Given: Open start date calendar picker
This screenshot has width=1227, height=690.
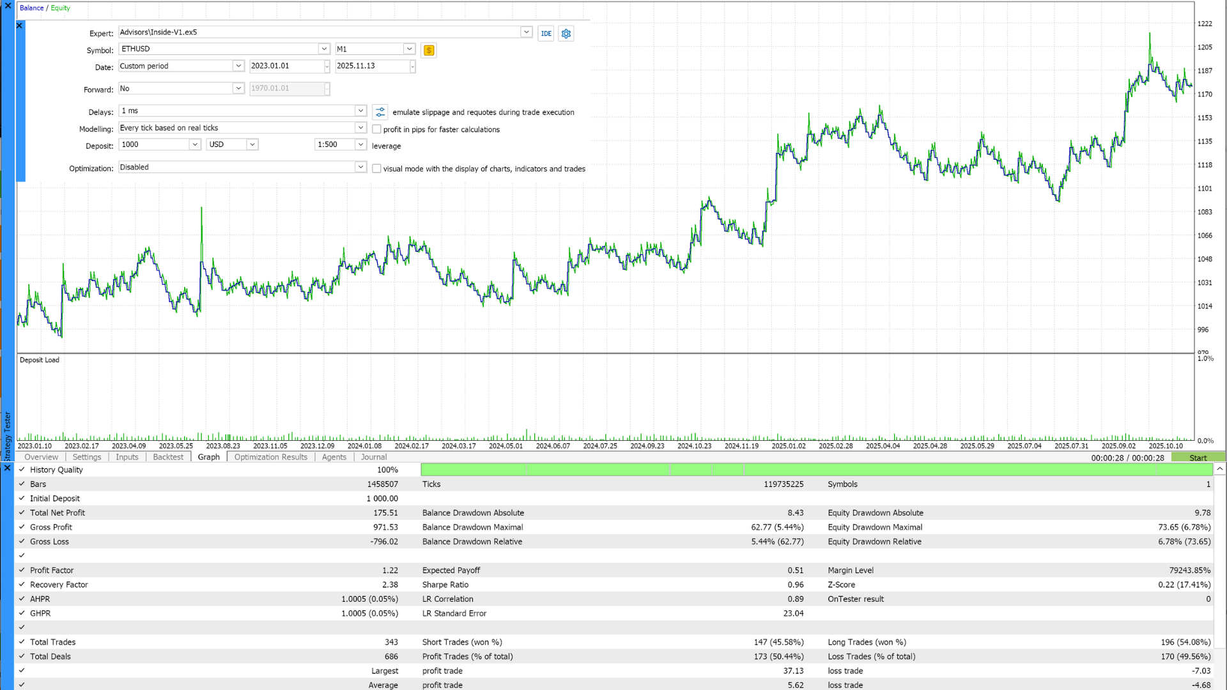Looking at the screenshot, I should tap(327, 66).
